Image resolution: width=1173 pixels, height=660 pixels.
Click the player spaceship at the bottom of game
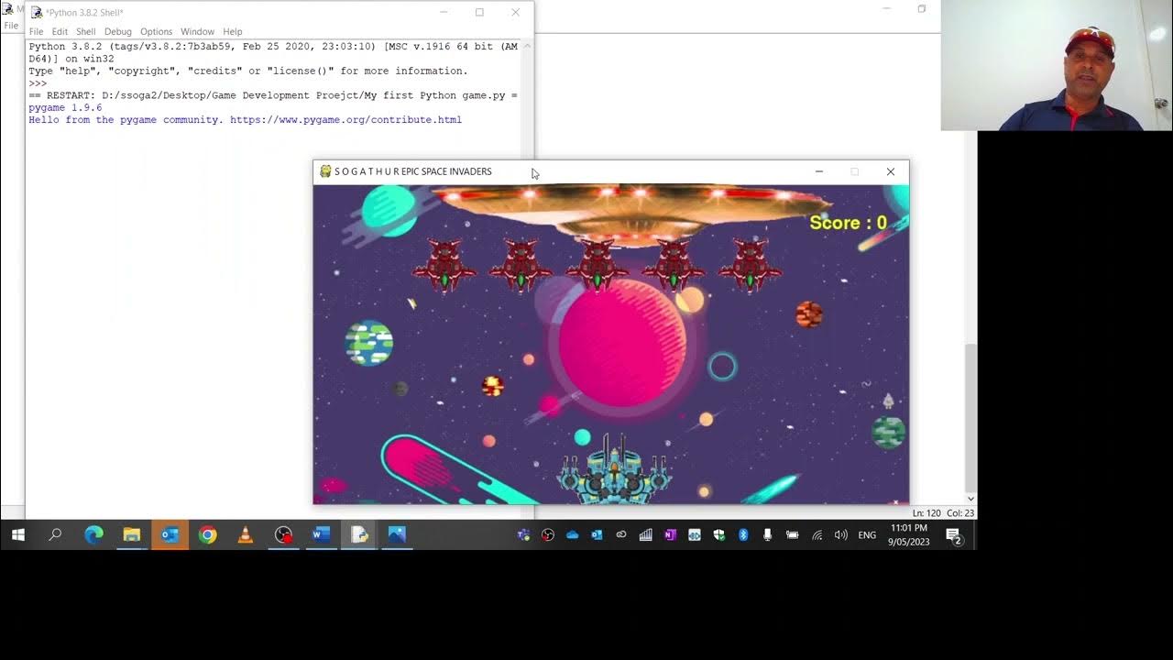(x=615, y=467)
